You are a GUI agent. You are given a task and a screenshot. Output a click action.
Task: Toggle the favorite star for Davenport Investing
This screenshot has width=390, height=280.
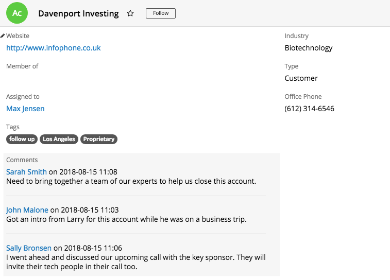pyautogui.click(x=130, y=13)
